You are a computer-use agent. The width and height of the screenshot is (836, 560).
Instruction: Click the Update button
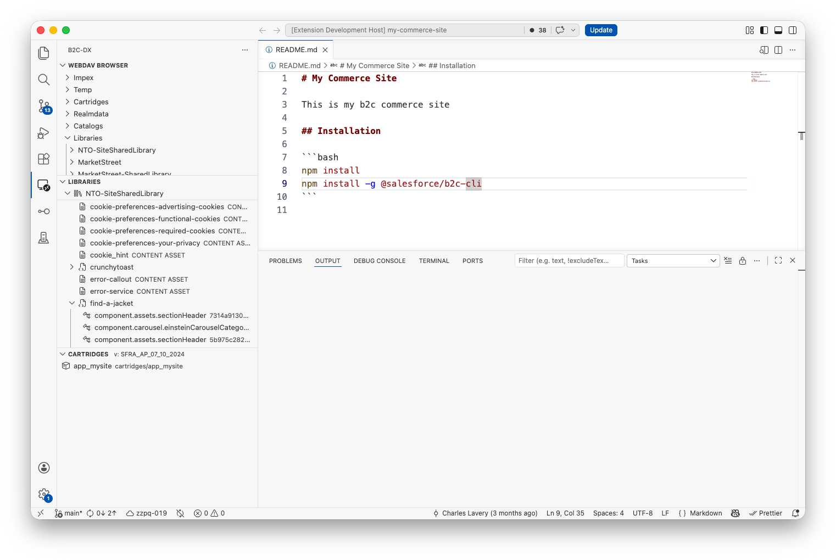601,30
